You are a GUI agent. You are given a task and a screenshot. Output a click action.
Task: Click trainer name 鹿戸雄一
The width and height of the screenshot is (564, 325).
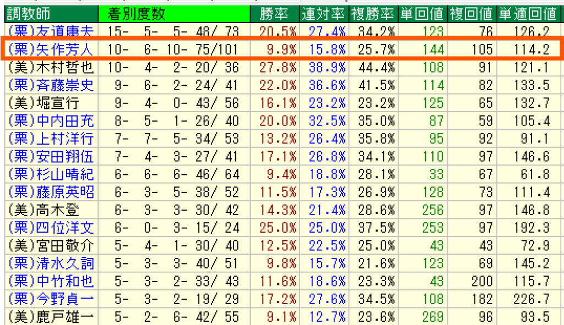[51, 317]
